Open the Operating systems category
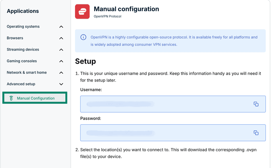 [x=23, y=27]
